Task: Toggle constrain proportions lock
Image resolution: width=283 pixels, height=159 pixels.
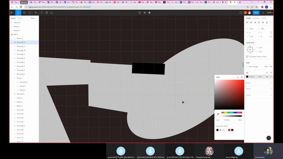Action: pos(271,33)
